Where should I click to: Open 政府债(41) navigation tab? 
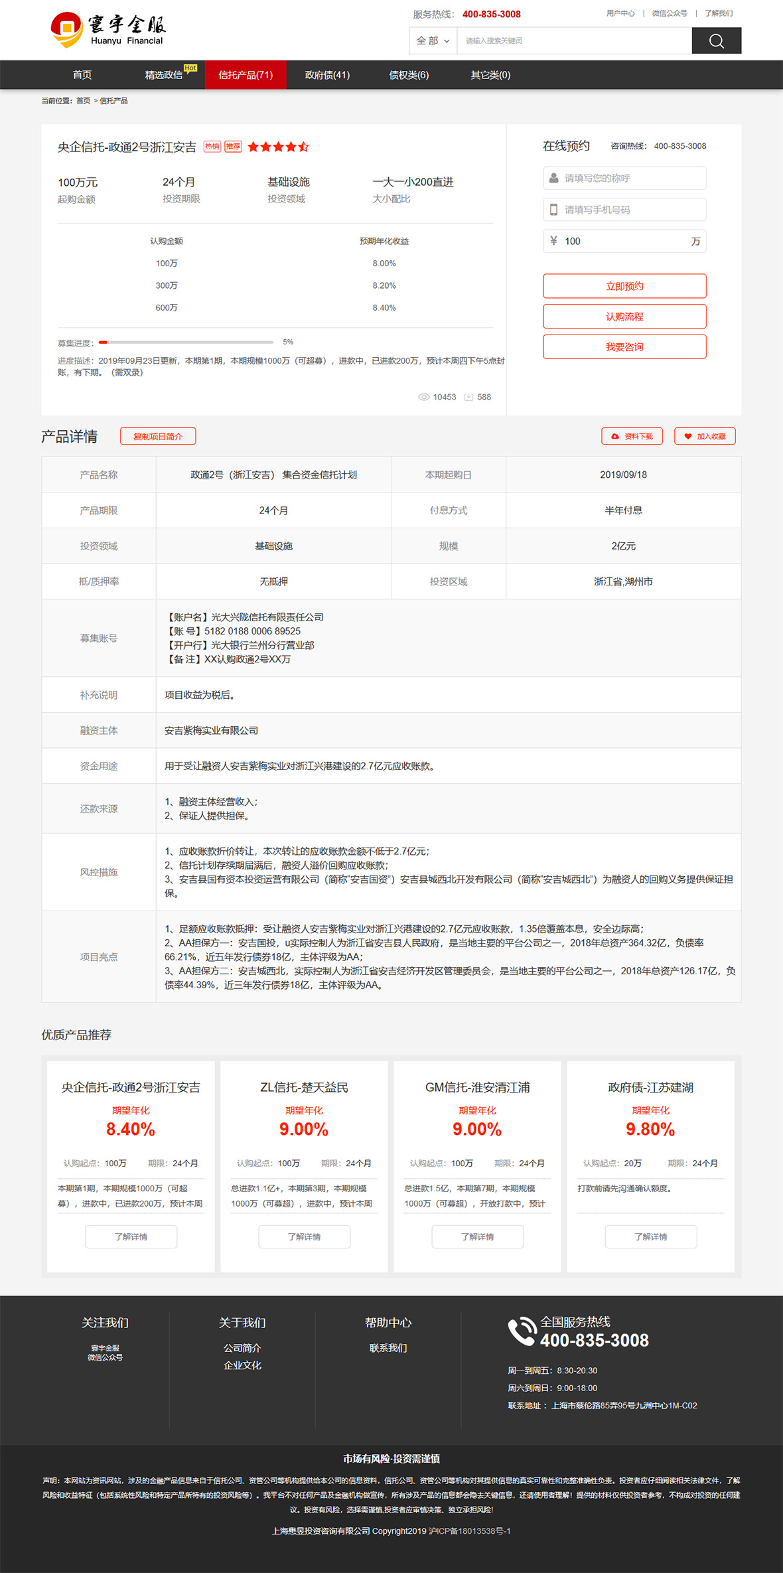click(327, 75)
